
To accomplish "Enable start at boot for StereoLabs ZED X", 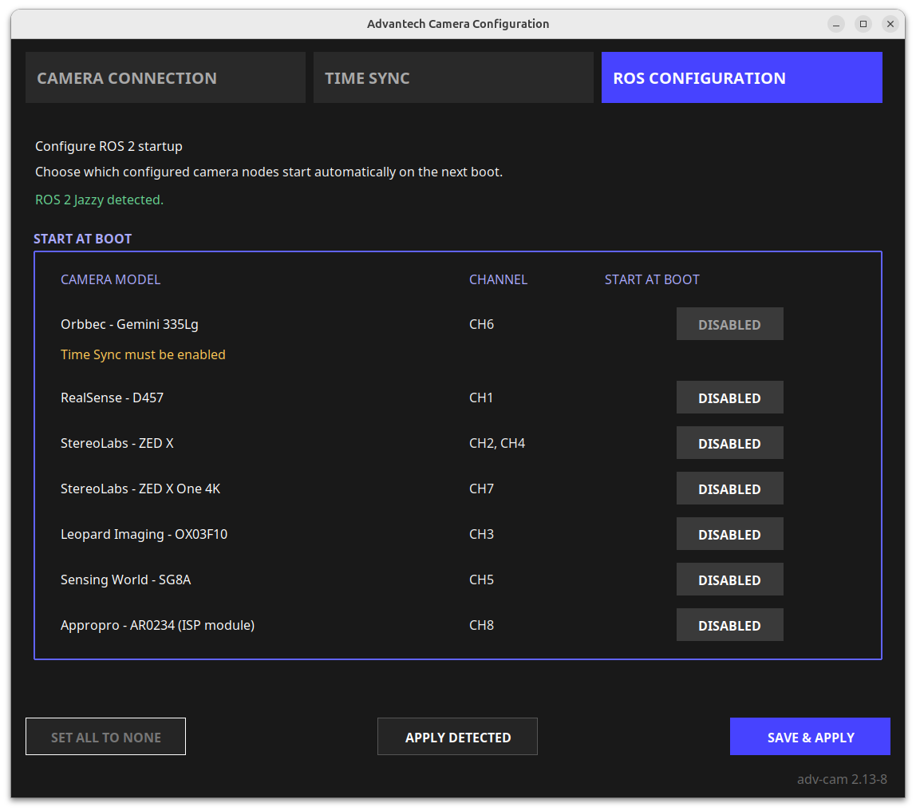I will click(729, 444).
